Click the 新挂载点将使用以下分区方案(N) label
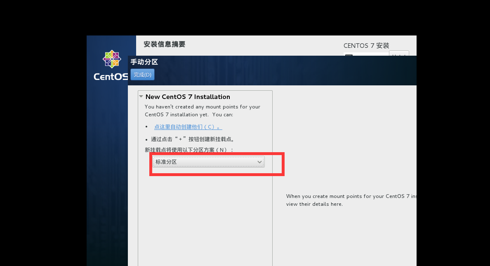The image size is (490, 266). (189, 150)
